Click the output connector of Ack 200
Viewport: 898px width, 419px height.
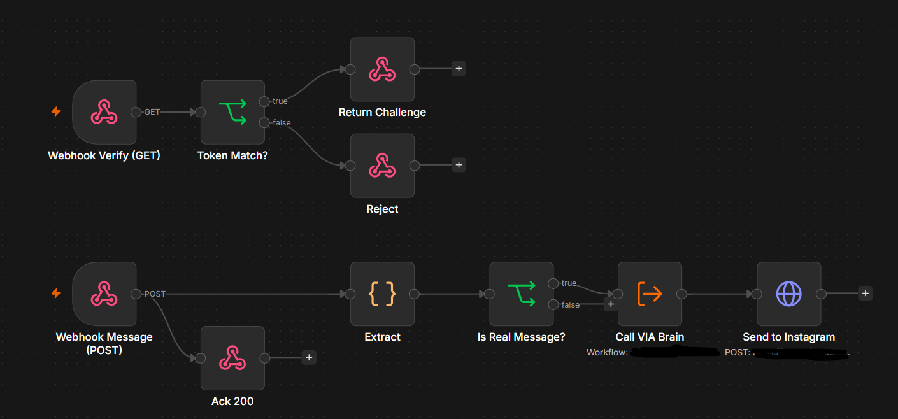click(x=264, y=358)
